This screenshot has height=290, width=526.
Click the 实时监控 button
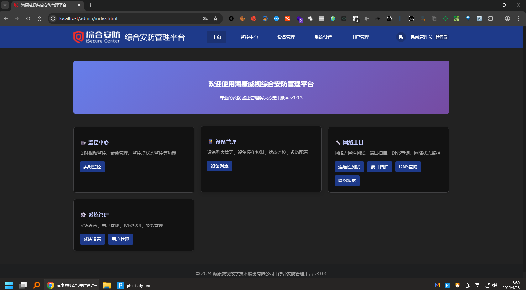(x=92, y=167)
